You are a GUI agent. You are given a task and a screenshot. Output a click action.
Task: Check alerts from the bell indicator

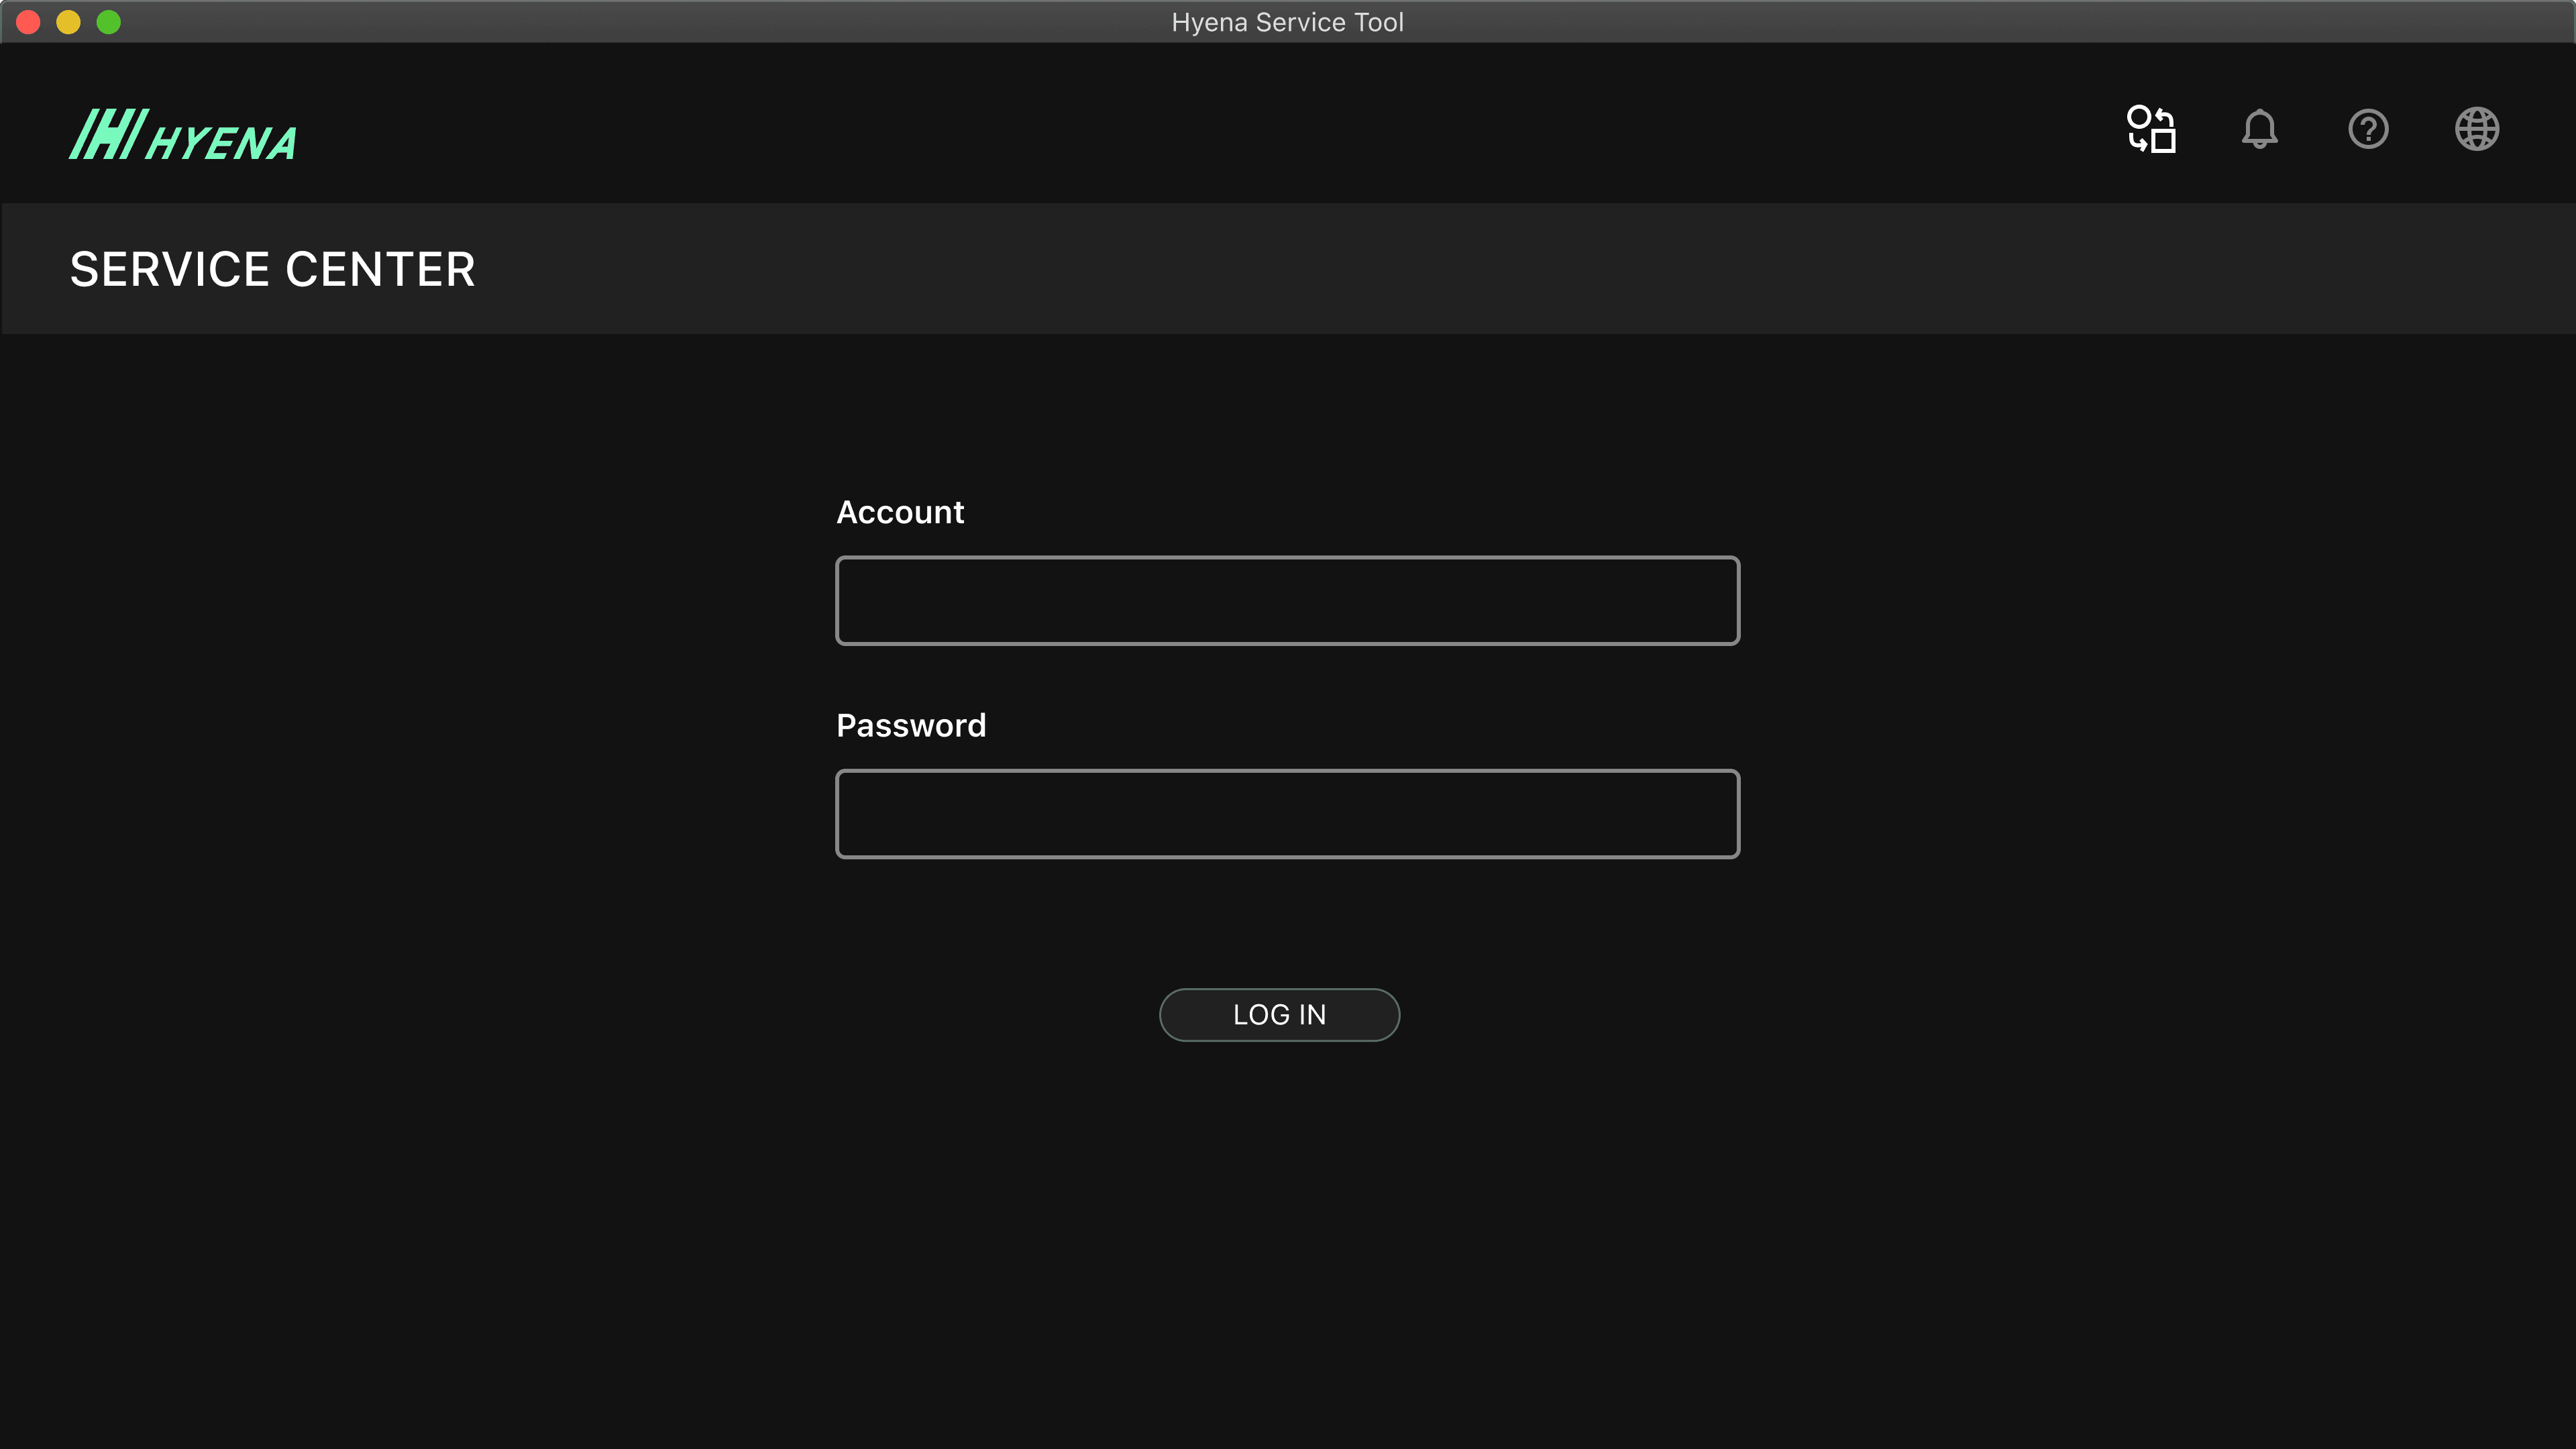coord(2260,129)
